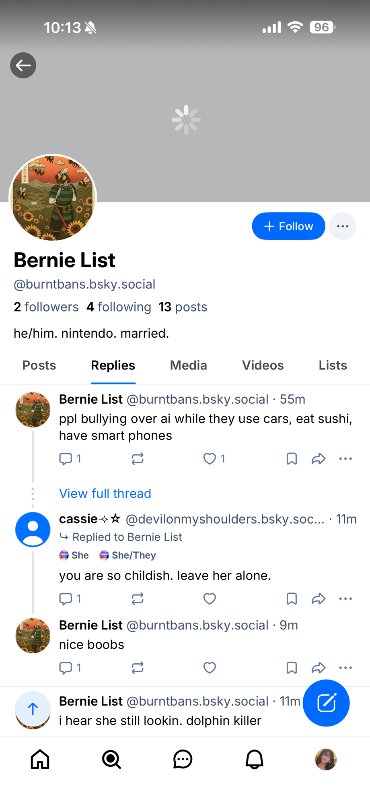The height and width of the screenshot is (805, 370).
Task: Open the "View full thread" link
Action: pos(105,493)
